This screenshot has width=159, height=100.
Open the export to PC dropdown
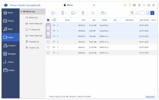(73, 13)
